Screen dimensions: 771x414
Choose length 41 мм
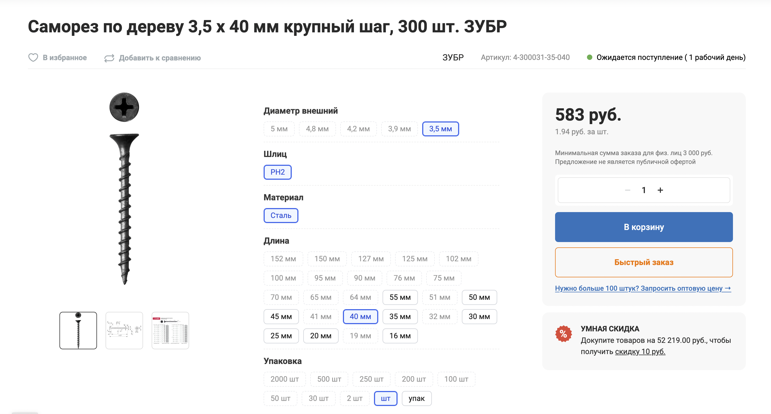[321, 316]
